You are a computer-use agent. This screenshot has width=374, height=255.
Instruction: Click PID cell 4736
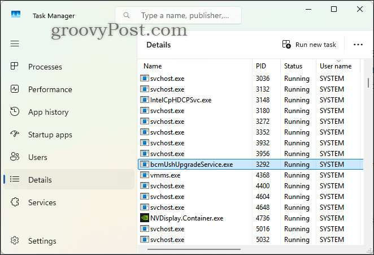(x=263, y=218)
